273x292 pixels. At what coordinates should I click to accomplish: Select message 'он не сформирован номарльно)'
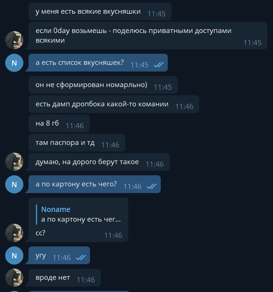point(103,85)
